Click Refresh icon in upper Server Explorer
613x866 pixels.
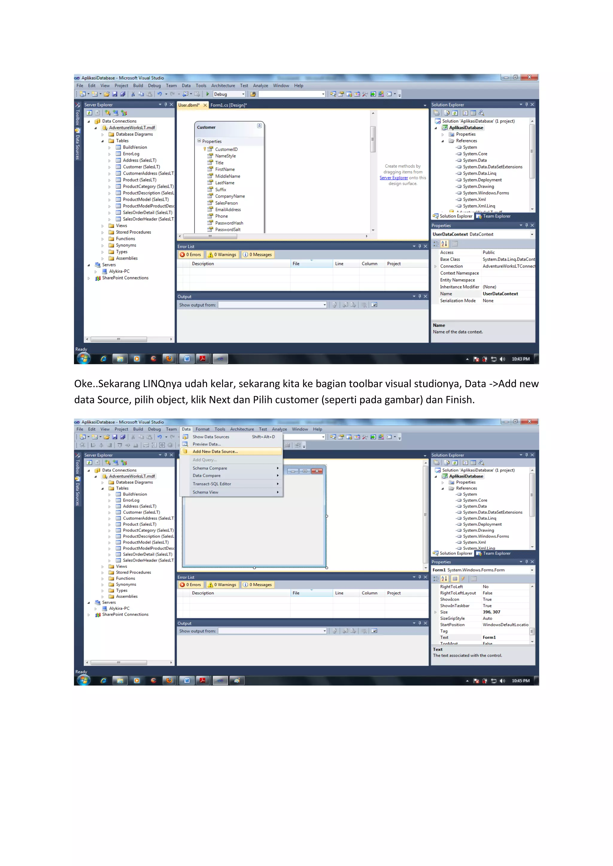[89, 113]
